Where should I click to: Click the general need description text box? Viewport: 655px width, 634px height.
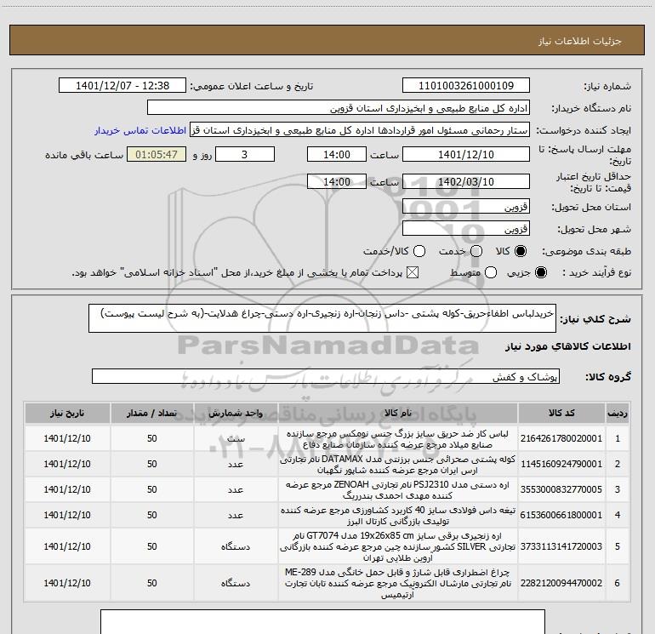322,318
